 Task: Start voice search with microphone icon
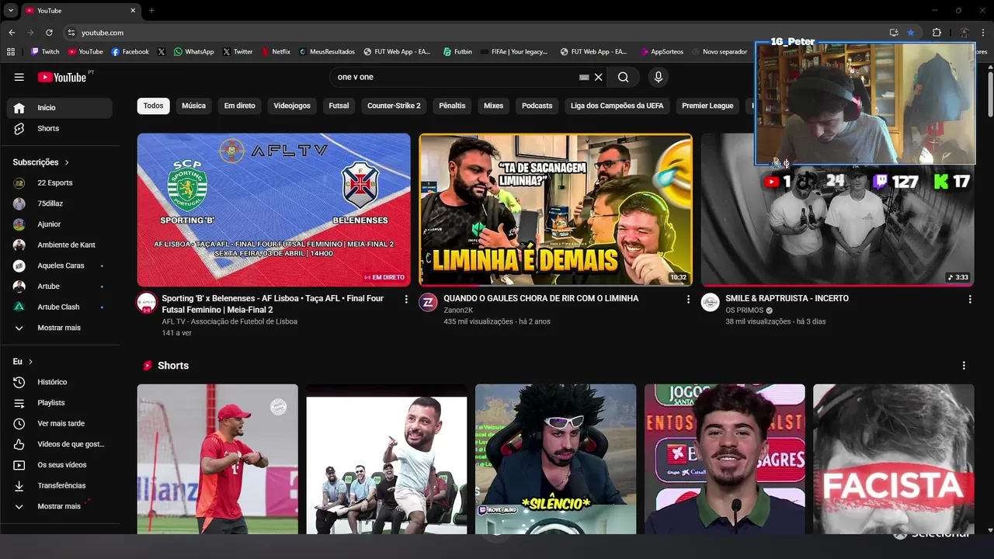(x=659, y=77)
